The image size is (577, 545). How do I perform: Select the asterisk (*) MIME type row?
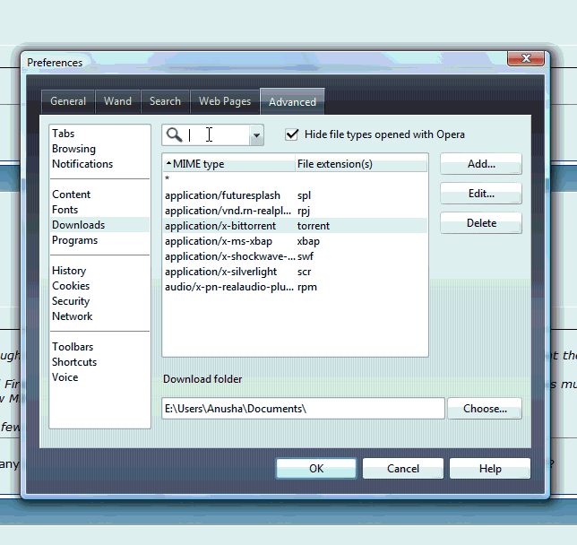295,179
